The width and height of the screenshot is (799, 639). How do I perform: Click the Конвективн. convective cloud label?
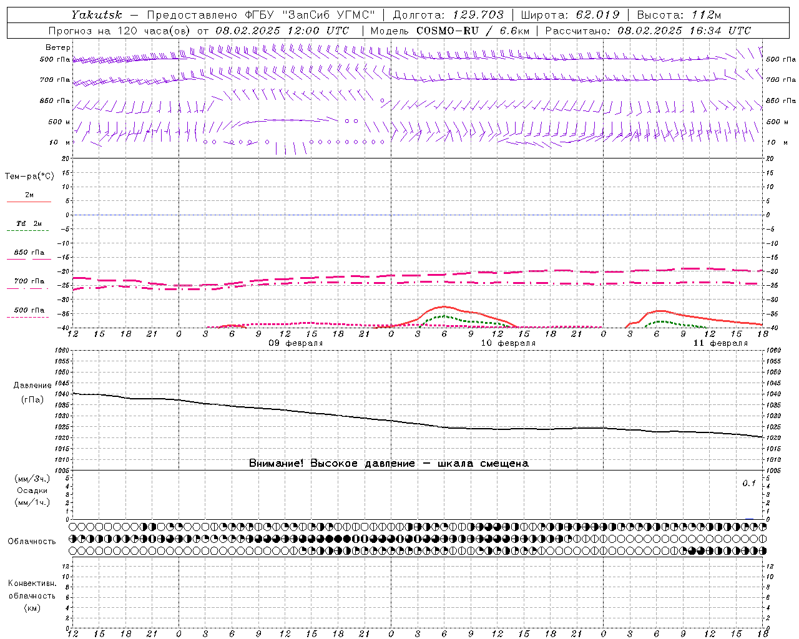(32, 583)
